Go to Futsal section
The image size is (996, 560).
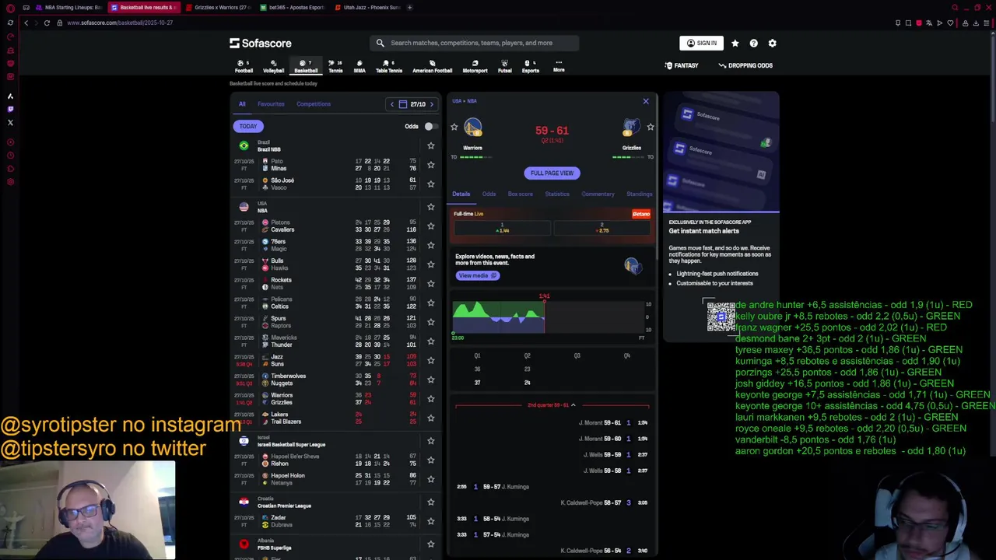click(504, 66)
